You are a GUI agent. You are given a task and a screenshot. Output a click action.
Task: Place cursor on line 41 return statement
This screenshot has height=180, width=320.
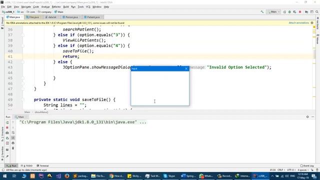(x=71, y=56)
